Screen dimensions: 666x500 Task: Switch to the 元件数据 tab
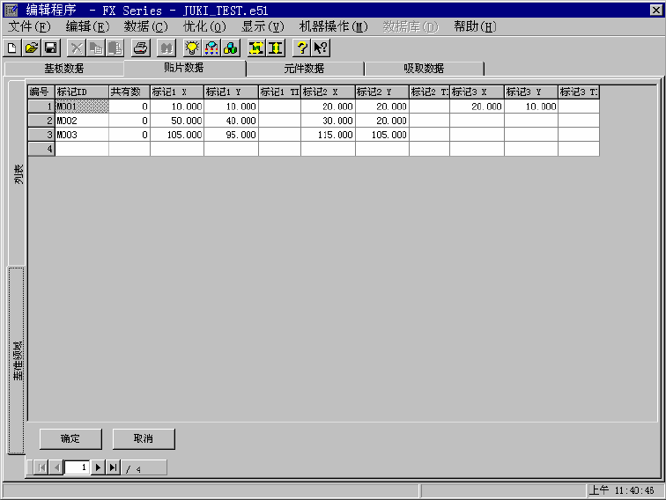(304, 69)
